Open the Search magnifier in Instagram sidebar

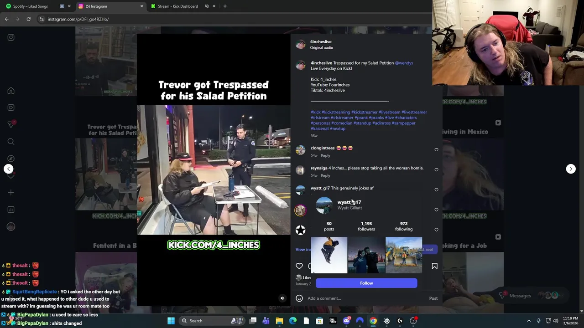[11, 142]
